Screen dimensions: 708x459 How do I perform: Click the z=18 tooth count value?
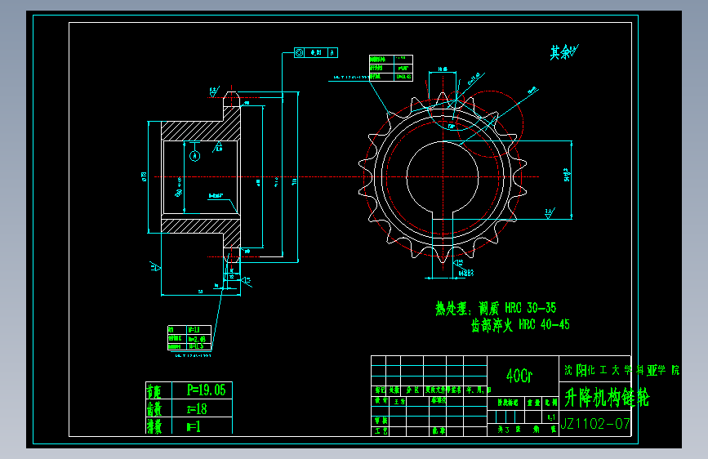point(197,409)
